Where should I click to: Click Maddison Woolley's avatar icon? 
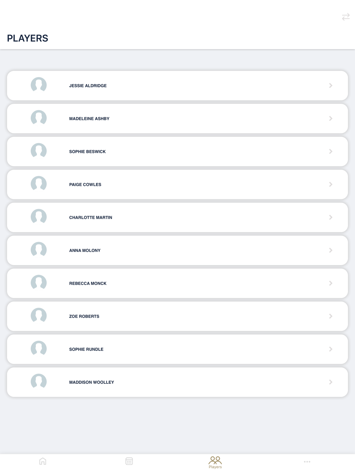click(39, 382)
